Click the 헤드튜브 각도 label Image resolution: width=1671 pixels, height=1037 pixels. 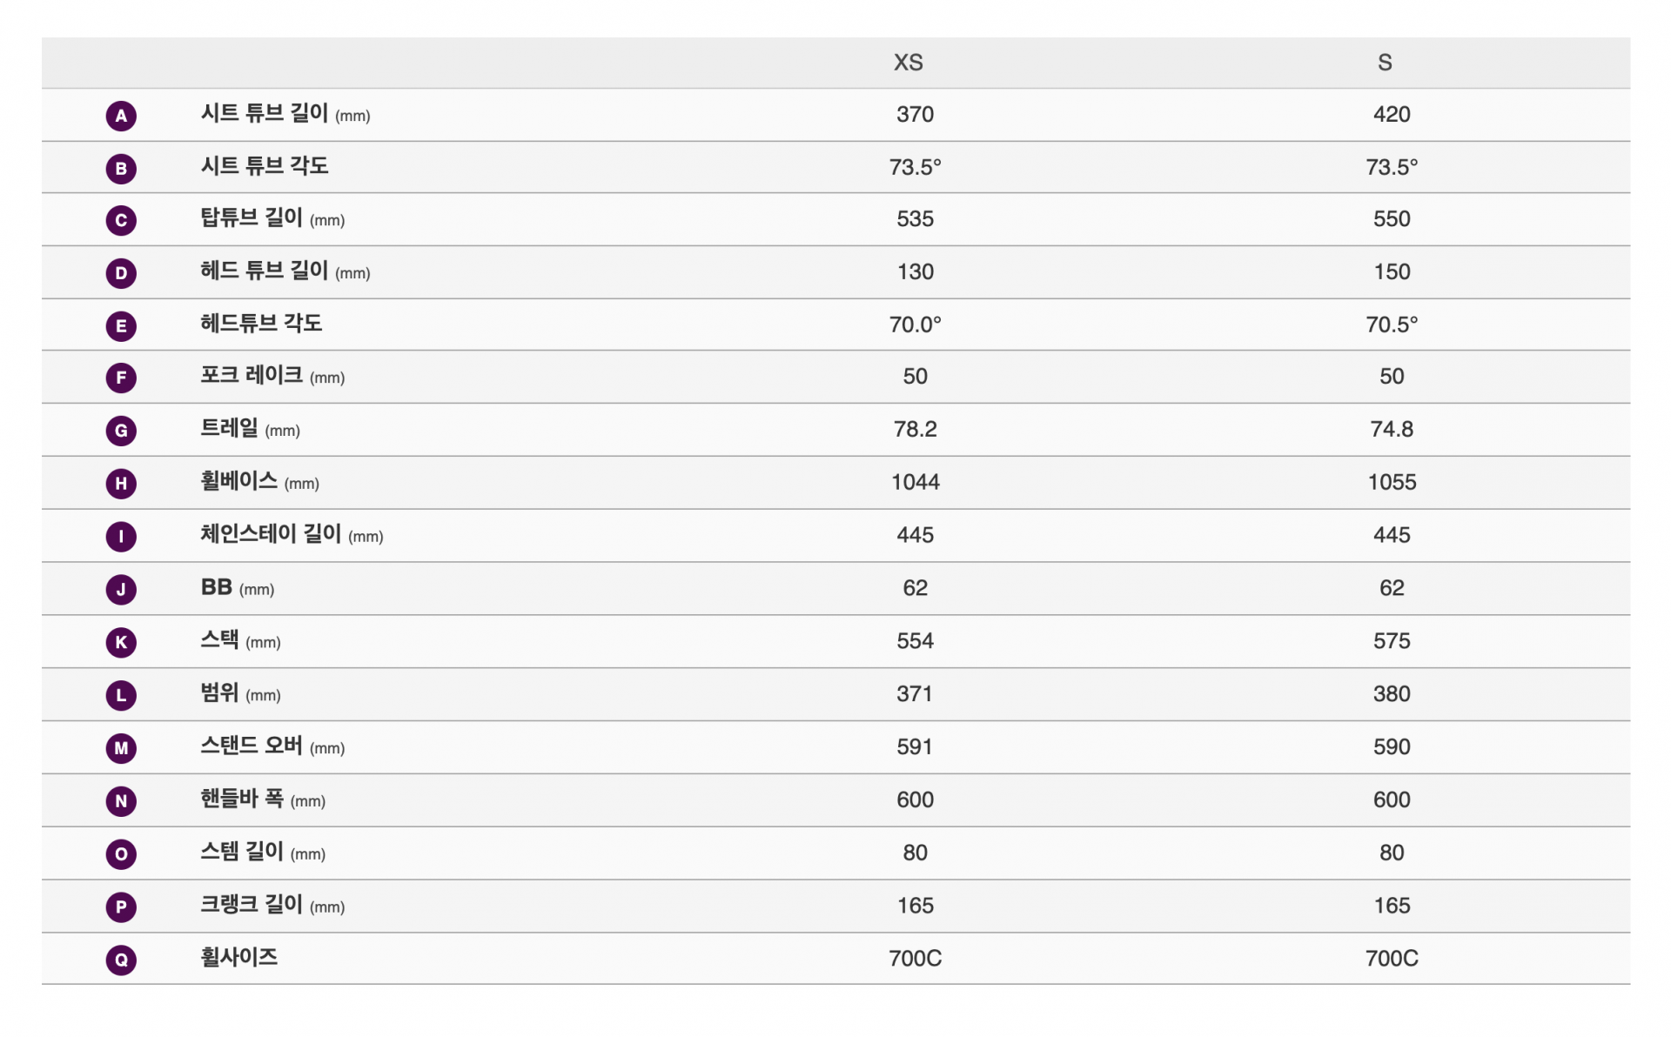(261, 324)
